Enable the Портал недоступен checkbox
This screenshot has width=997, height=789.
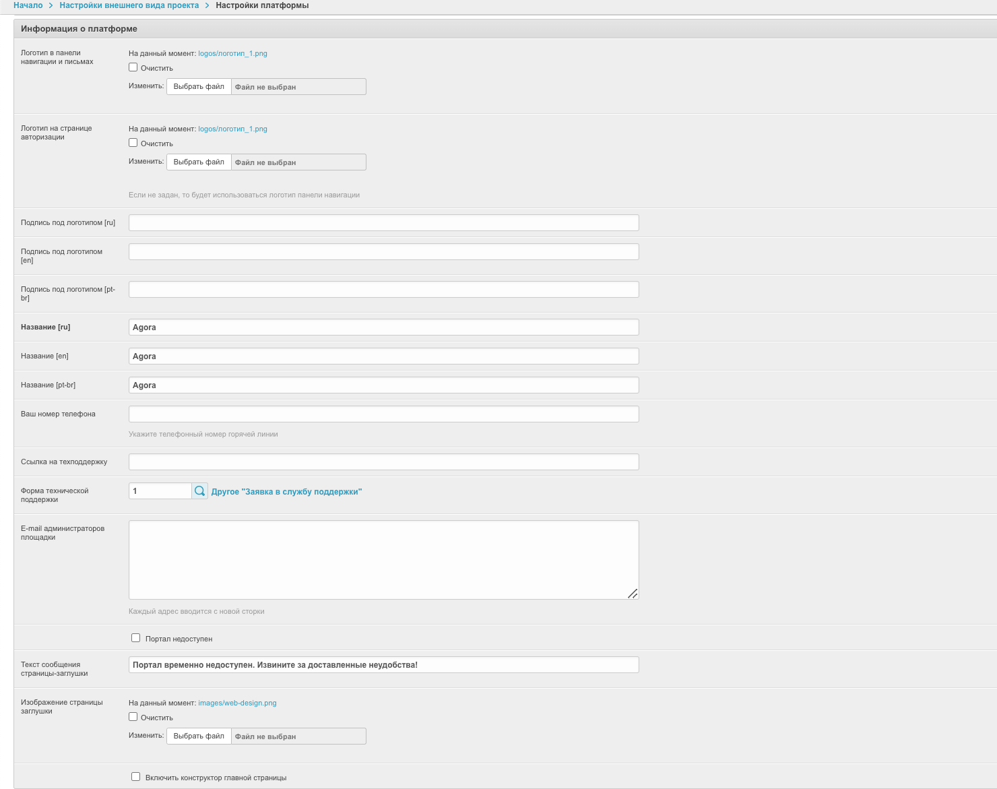(136, 638)
